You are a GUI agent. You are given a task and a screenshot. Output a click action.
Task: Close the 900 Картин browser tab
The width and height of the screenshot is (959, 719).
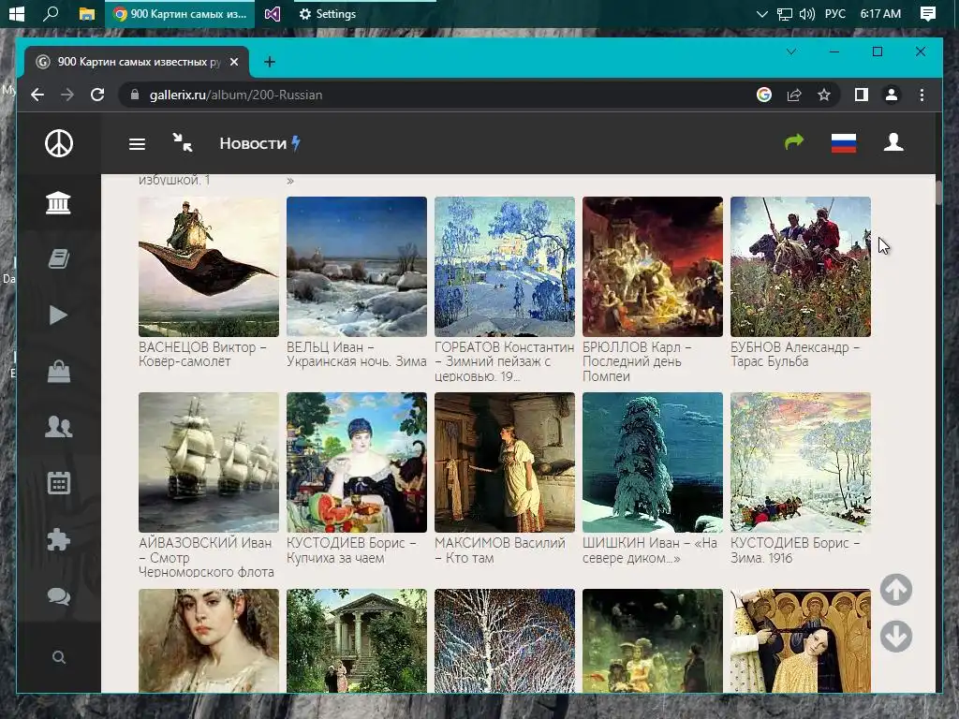234,62
